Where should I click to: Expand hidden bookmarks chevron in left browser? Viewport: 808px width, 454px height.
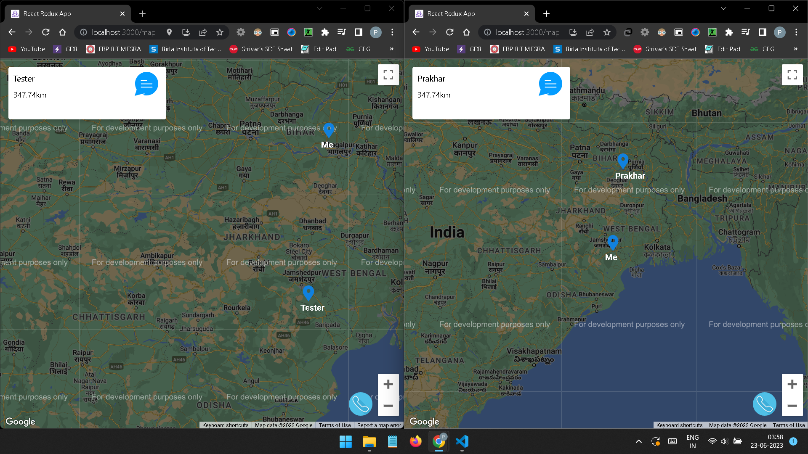391,49
